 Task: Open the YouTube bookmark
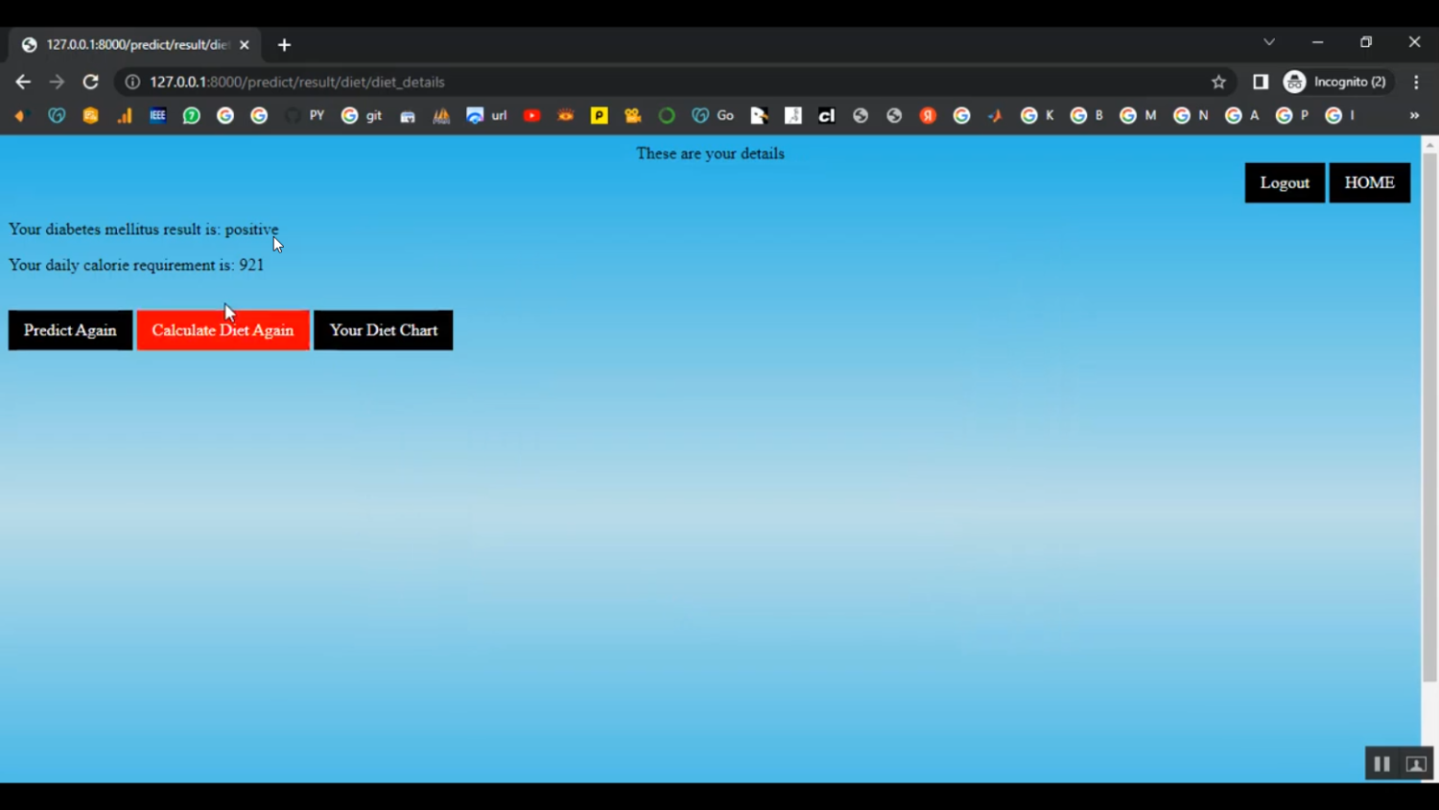tap(531, 116)
